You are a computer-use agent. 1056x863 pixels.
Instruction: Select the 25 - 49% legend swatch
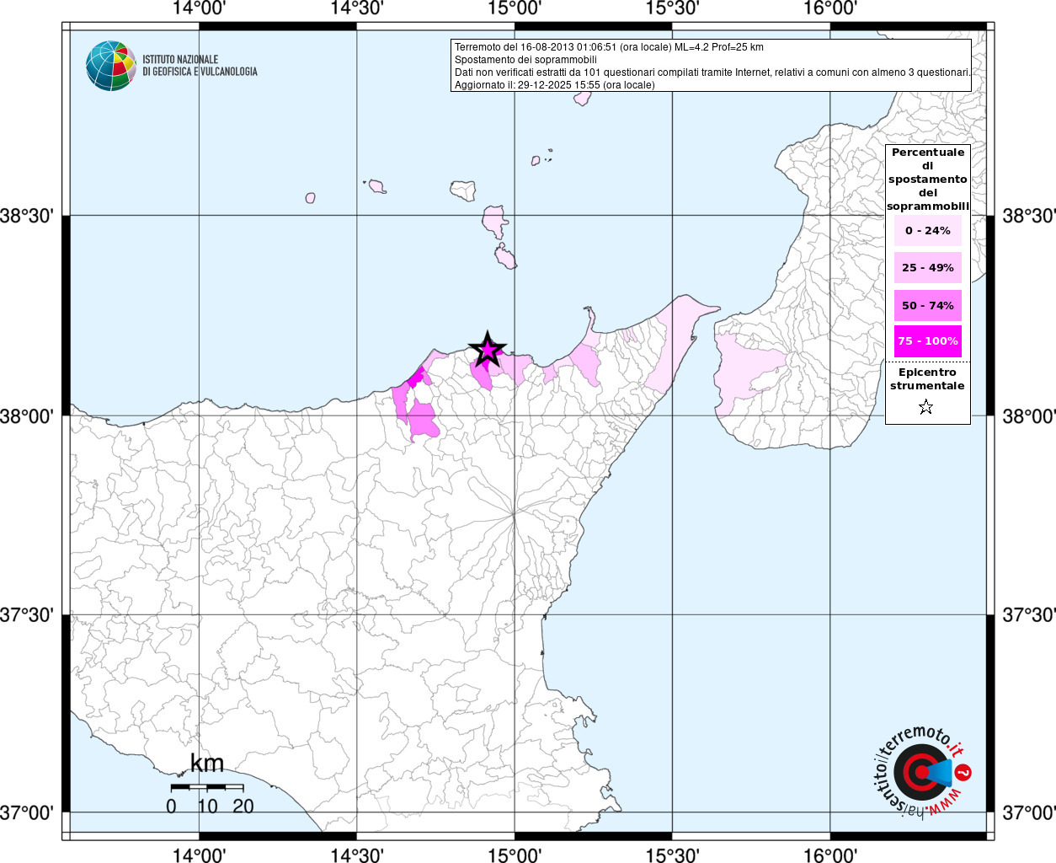click(927, 268)
